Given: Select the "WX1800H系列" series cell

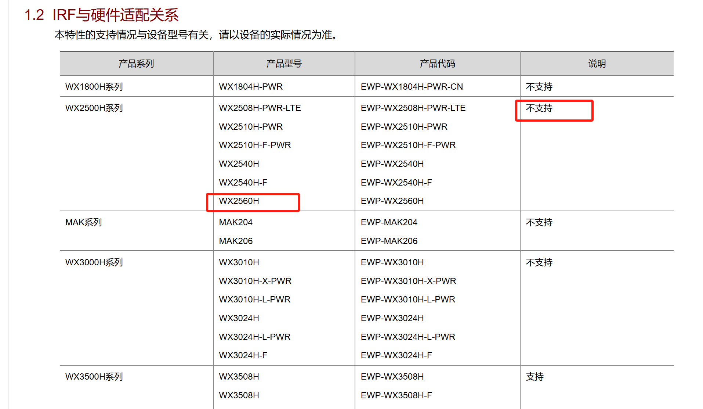Looking at the screenshot, I should (94, 87).
